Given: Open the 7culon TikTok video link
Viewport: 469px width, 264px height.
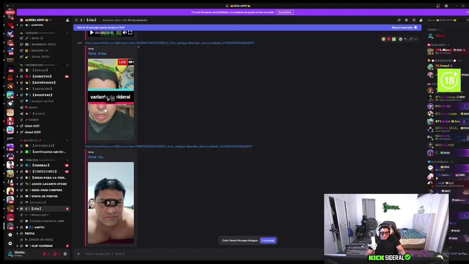Looking at the screenshot, I should [x=169, y=146].
